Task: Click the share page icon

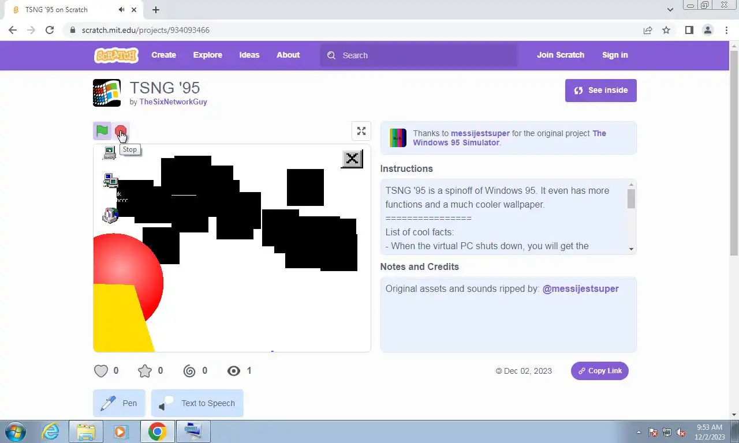Action: coord(648,30)
